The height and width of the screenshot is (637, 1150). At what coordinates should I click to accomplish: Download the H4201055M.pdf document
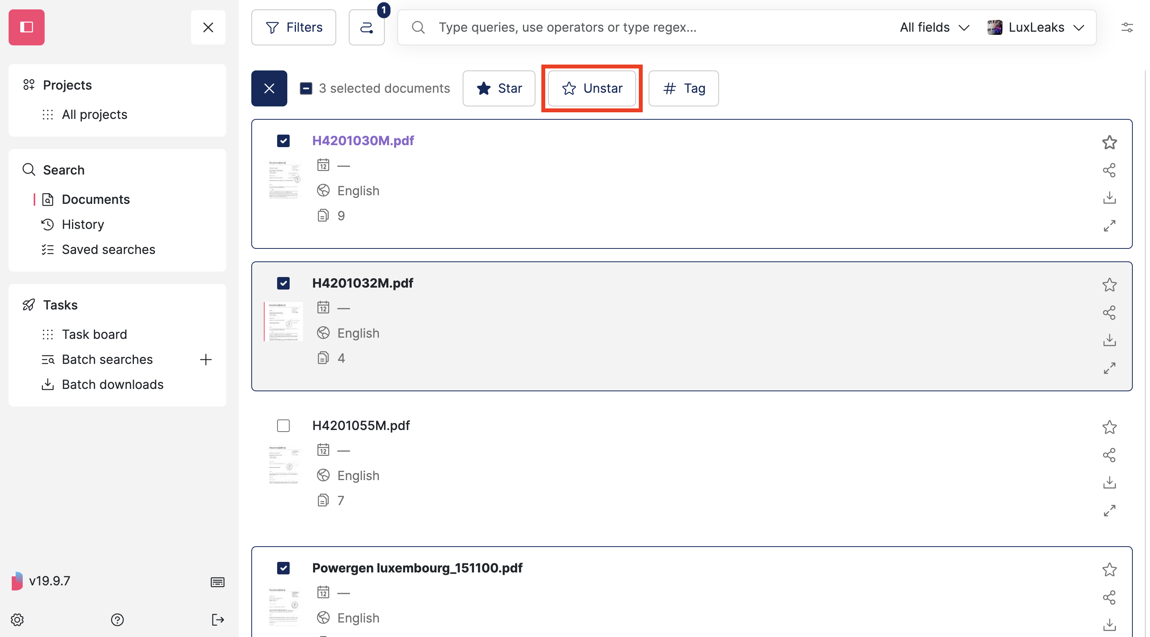pos(1109,482)
